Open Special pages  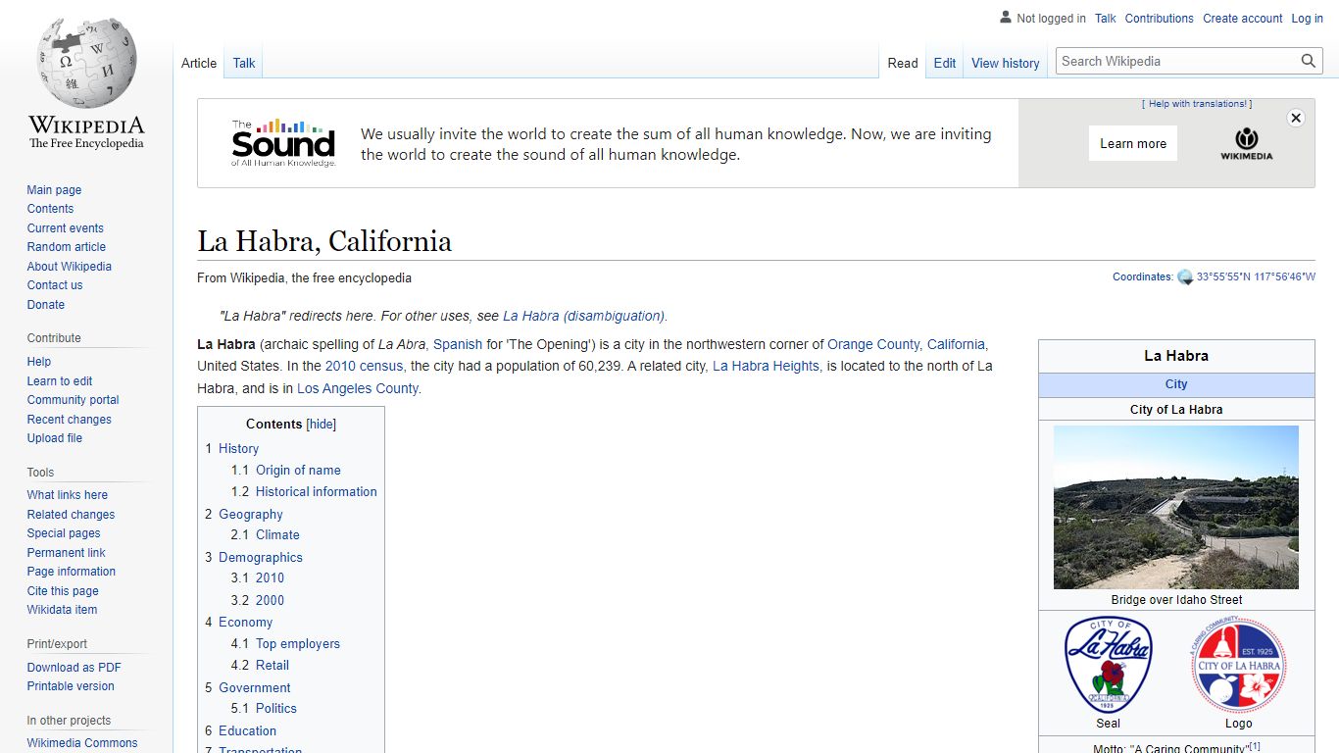pos(64,533)
